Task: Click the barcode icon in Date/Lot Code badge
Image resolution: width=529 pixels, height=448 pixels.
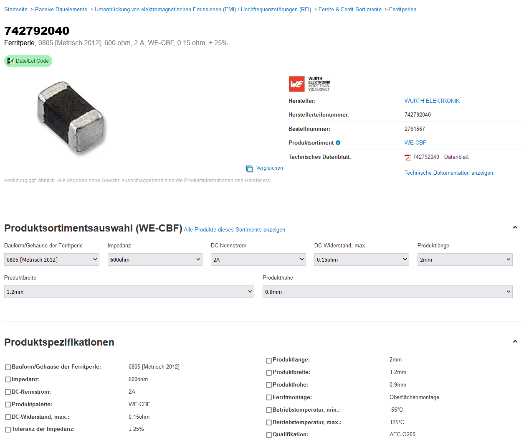Action: pos(11,61)
